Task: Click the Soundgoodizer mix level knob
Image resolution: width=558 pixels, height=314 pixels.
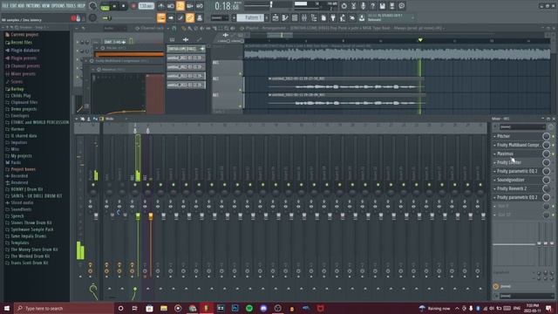Action: [x=547, y=181]
